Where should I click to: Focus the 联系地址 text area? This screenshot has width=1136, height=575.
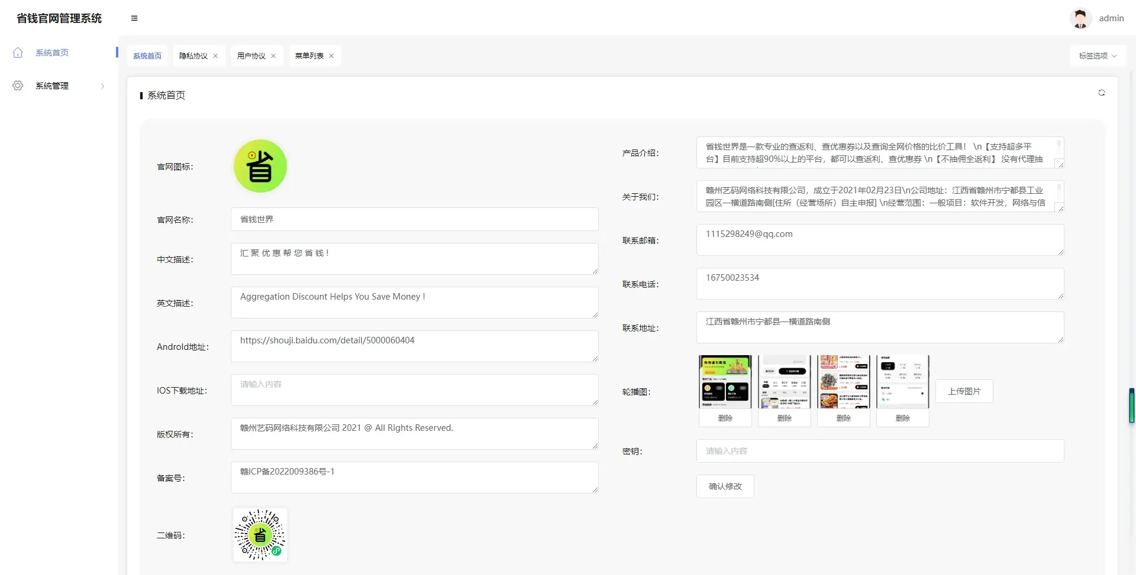tap(880, 327)
